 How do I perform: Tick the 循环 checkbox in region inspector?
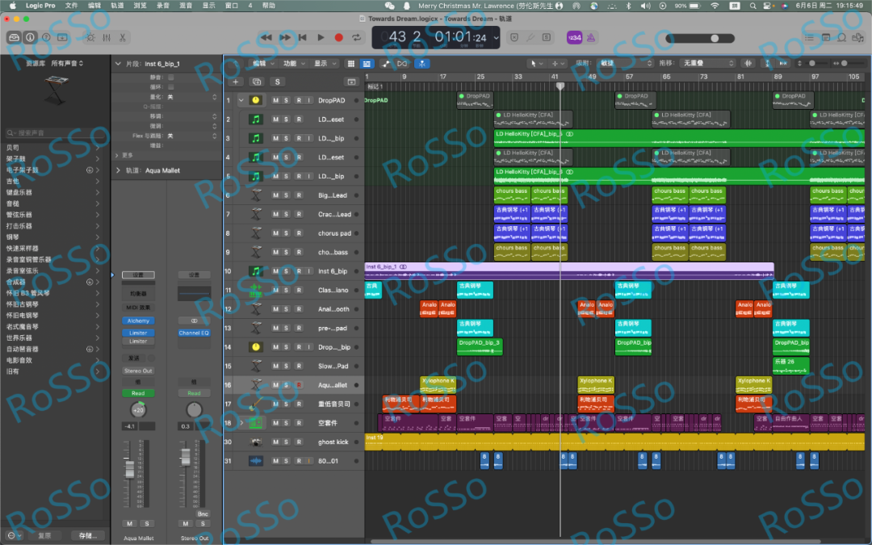click(x=170, y=86)
